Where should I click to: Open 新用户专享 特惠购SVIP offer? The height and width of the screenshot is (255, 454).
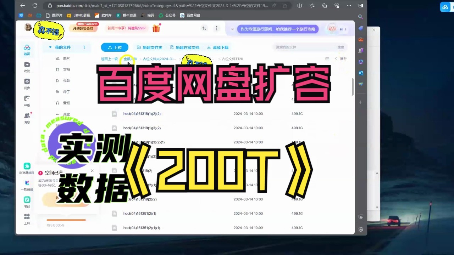pyautogui.click(x=127, y=28)
